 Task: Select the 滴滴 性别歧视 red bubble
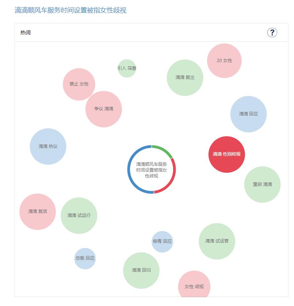(226, 154)
